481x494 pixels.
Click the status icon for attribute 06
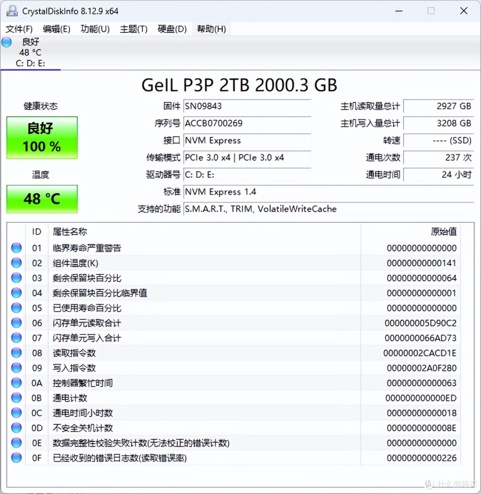tap(16, 323)
